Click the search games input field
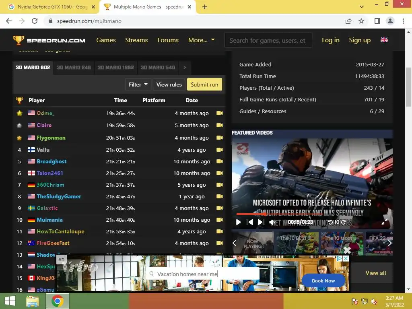The height and width of the screenshot is (309, 412). (268, 40)
